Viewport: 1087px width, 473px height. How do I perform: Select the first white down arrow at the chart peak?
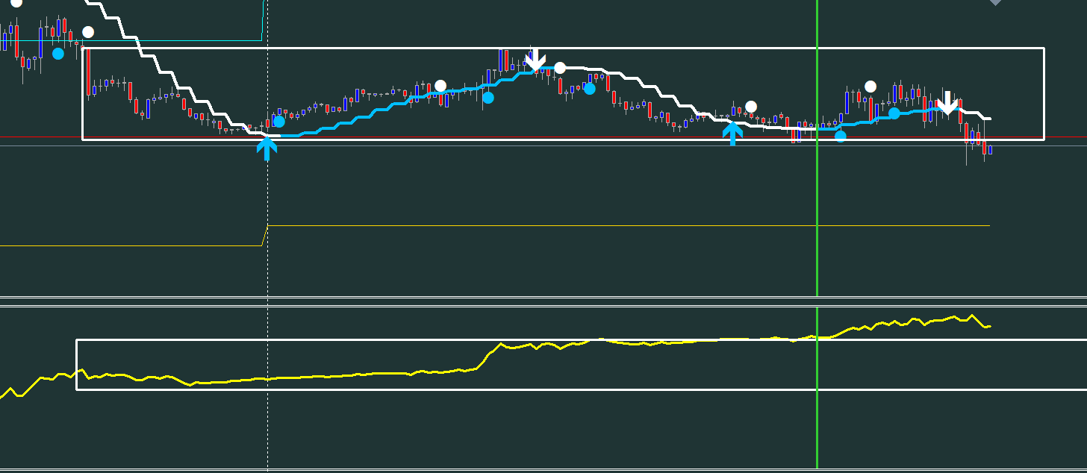point(535,60)
